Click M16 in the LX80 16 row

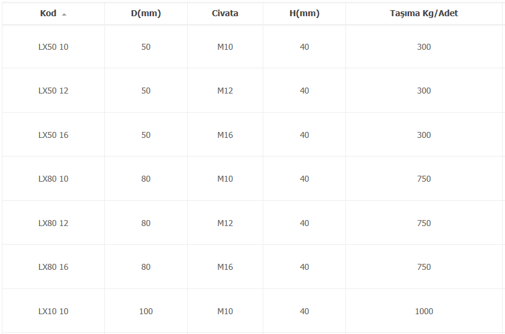pyautogui.click(x=225, y=267)
